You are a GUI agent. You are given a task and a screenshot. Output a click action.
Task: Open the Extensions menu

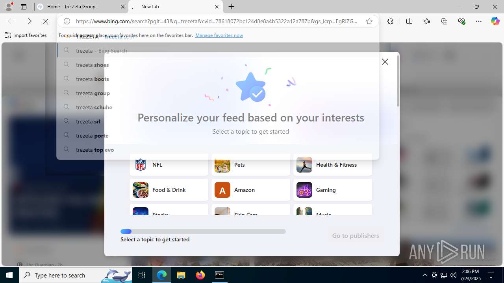pyautogui.click(x=390, y=21)
